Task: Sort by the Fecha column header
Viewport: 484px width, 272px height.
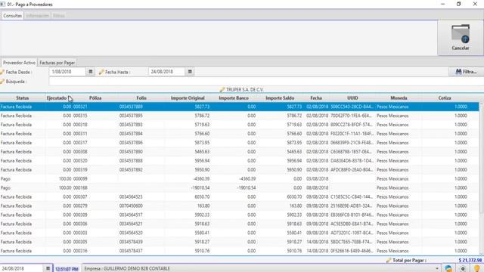Action: click(316, 98)
